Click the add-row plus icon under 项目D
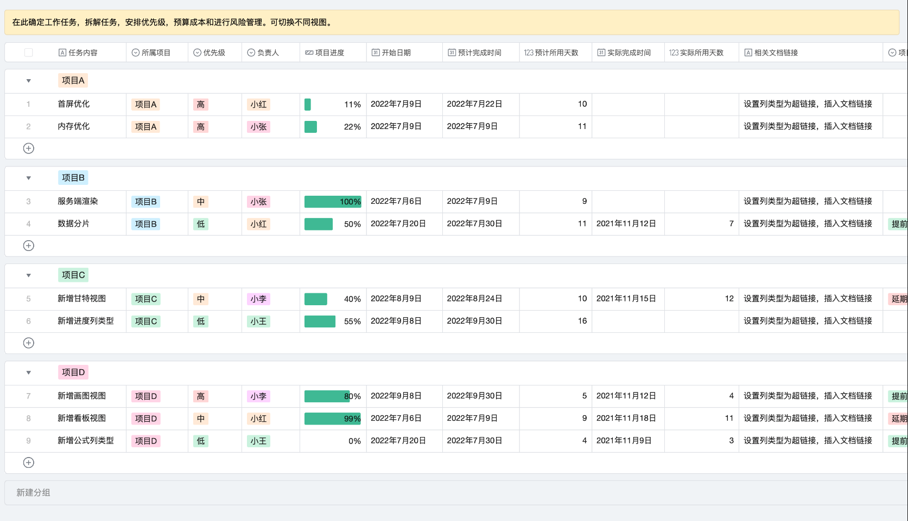 [x=29, y=462]
